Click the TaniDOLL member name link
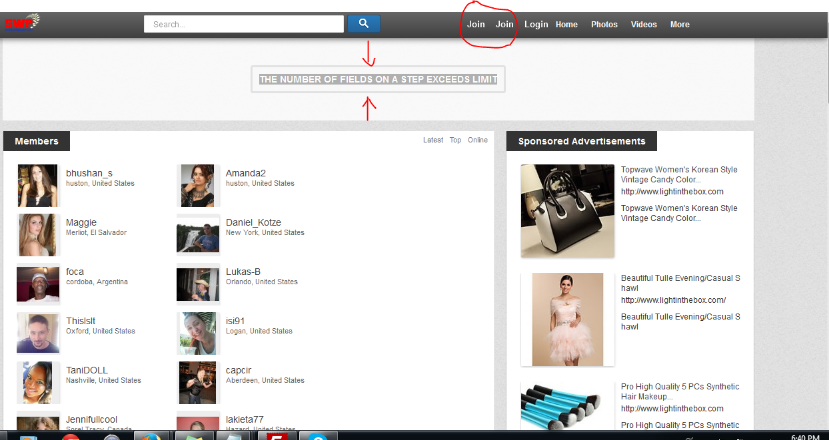 click(87, 370)
